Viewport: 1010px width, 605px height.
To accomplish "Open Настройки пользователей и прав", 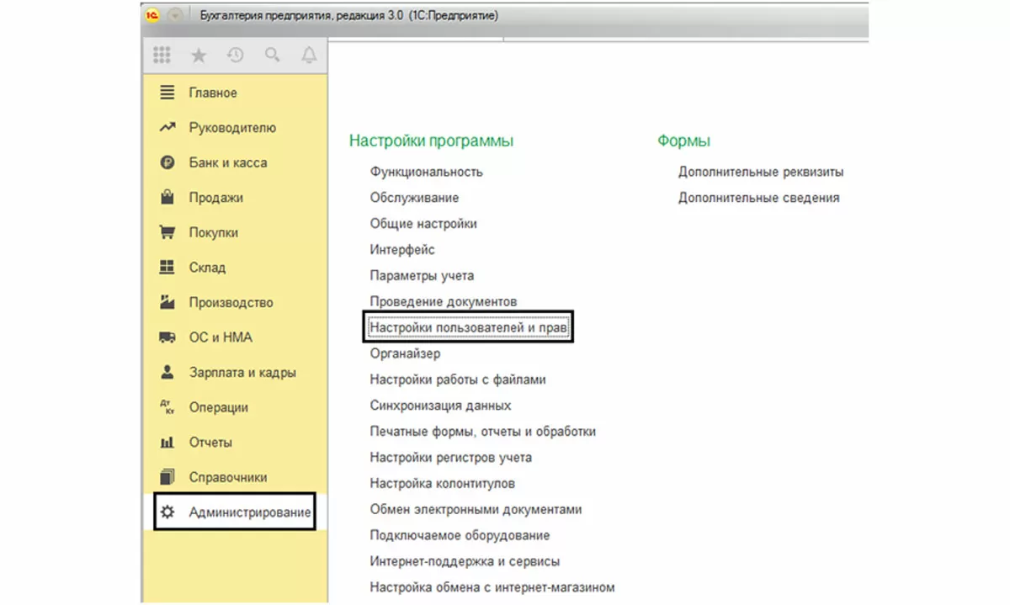I will point(469,327).
